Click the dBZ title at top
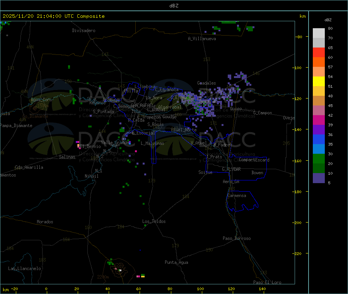The height and width of the screenshot is (294, 348). (174, 6)
